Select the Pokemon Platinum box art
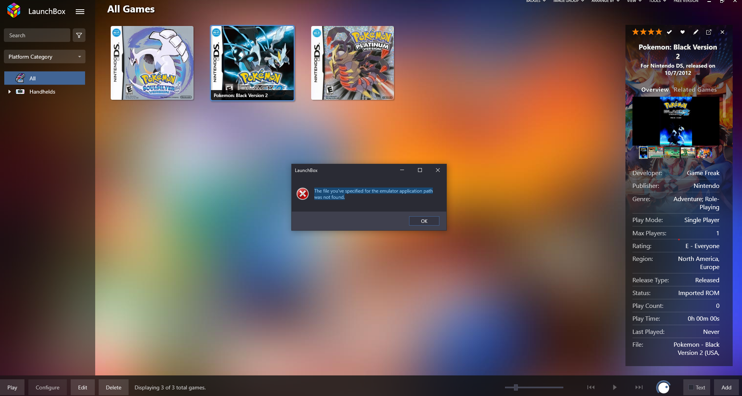 pyautogui.click(x=353, y=63)
